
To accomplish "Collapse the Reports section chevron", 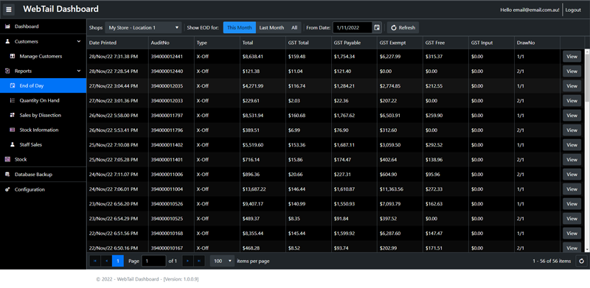I will tap(79, 71).
